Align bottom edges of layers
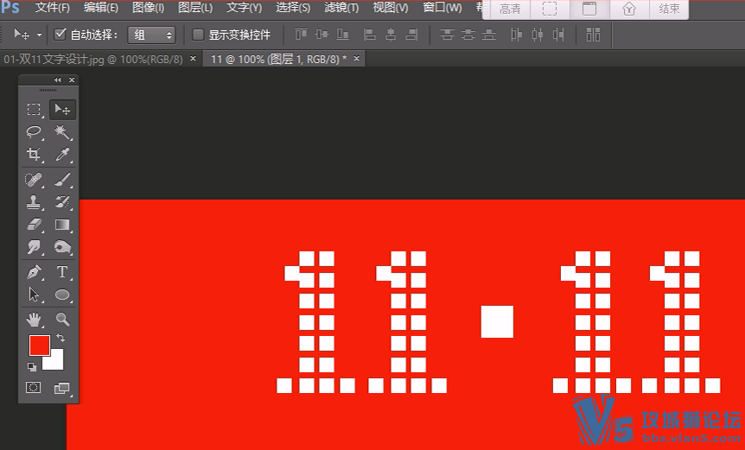This screenshot has width=745, height=450. point(342,35)
